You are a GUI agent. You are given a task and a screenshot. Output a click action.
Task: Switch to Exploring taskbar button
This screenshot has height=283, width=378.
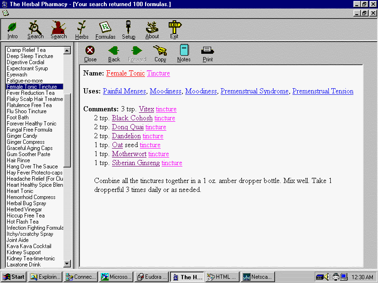pyautogui.click(x=45, y=277)
